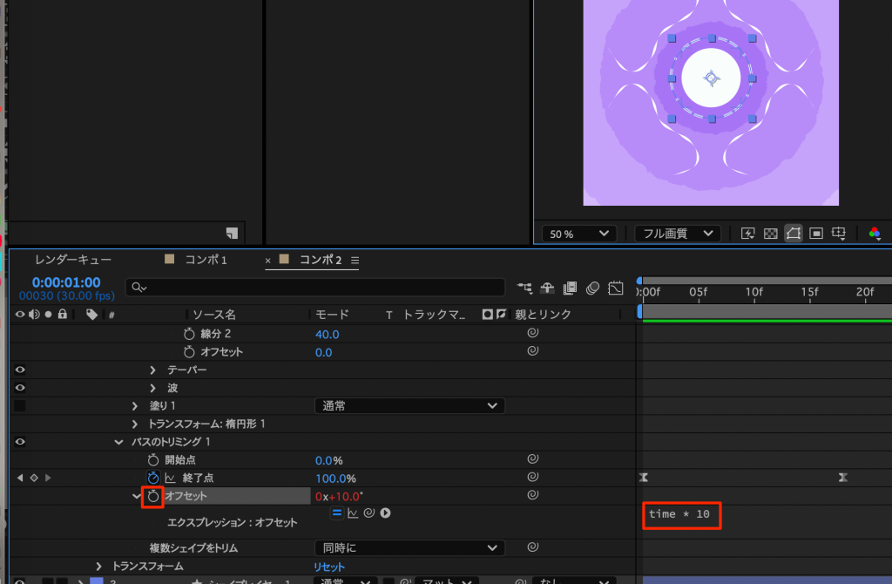Click the time * 10 expression field
The image size is (892, 584).
[679, 514]
